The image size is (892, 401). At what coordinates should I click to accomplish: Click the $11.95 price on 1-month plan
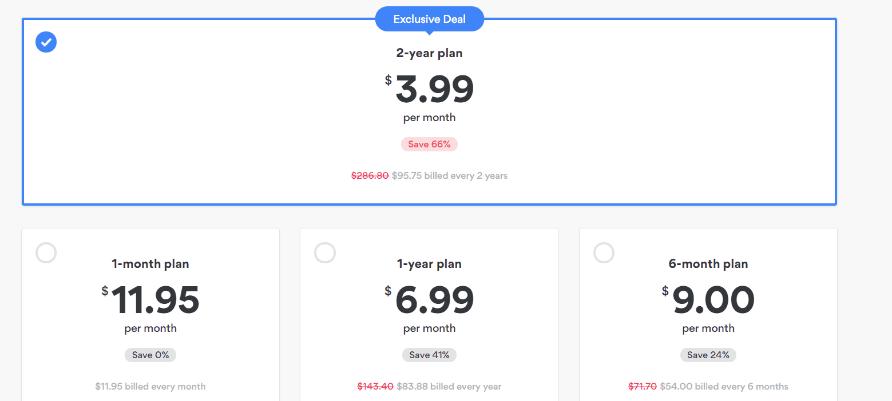tap(150, 300)
